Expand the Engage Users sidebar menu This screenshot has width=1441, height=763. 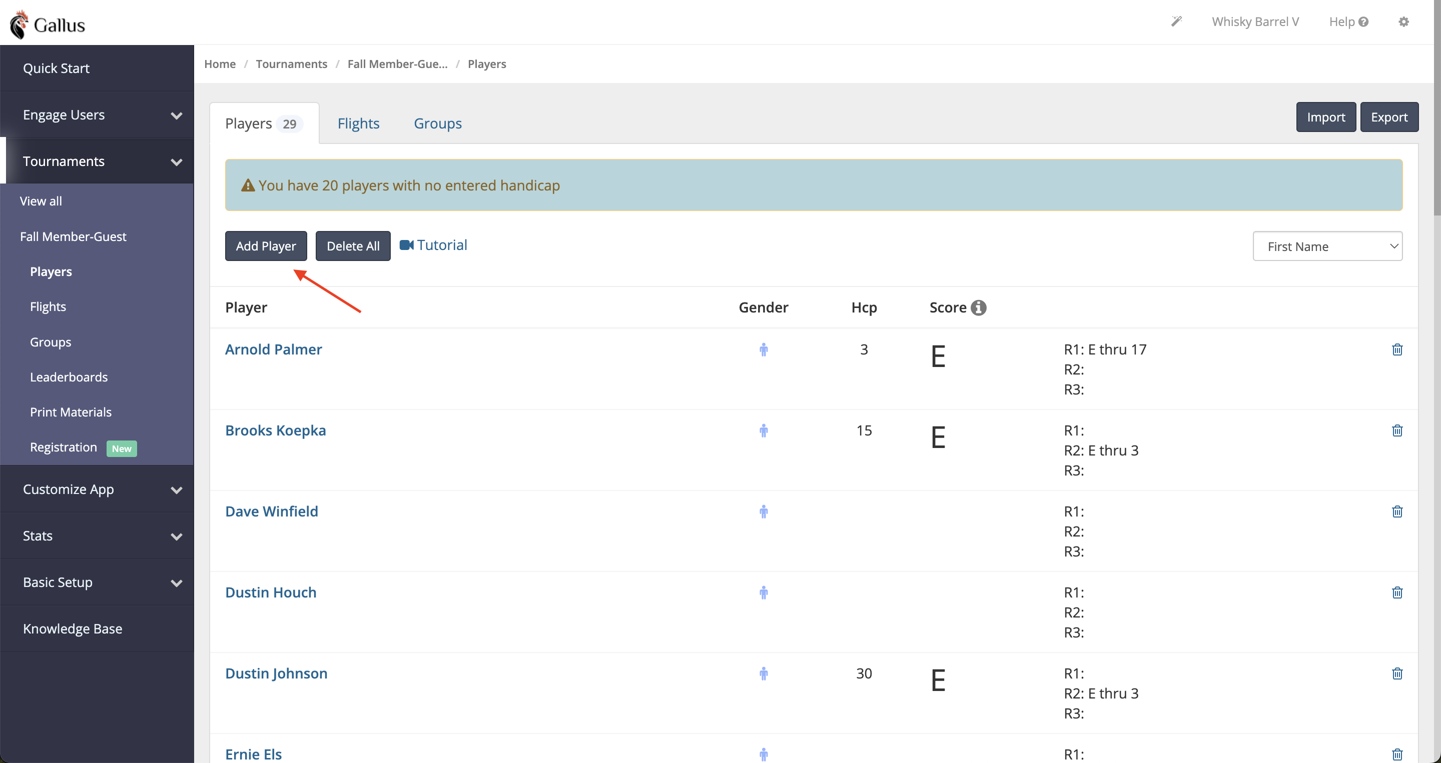pyautogui.click(x=97, y=114)
